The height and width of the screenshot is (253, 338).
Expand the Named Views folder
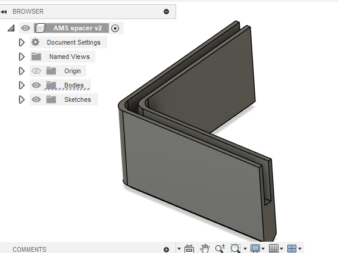click(x=21, y=57)
